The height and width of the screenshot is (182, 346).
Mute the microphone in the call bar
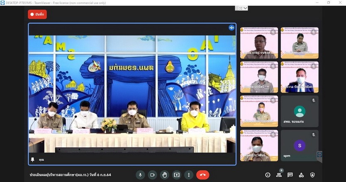coord(140,175)
